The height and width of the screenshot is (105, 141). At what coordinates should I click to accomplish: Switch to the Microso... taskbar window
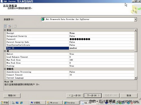tap(54, 103)
